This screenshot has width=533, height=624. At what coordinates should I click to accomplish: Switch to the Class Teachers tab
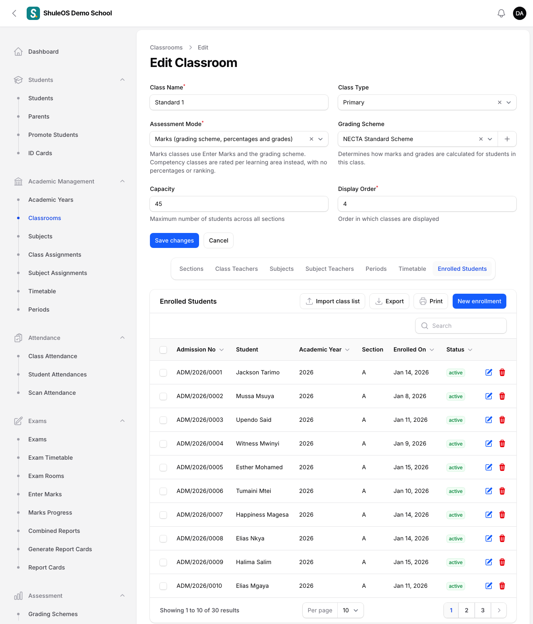(237, 269)
